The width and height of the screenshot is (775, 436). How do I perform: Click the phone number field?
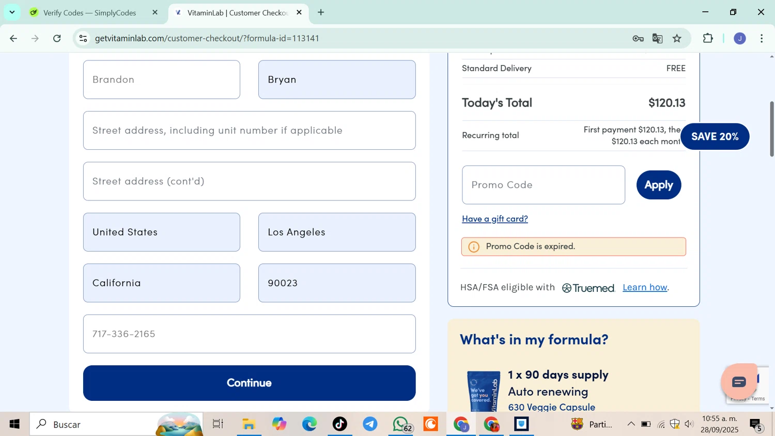pos(250,334)
